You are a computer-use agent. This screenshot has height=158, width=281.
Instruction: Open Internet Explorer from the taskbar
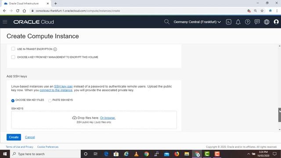coord(126,154)
